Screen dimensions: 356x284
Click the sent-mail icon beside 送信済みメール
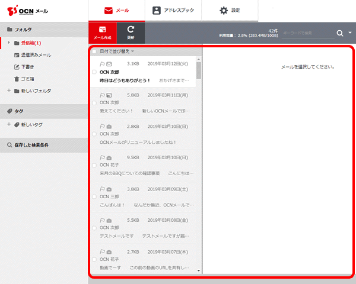(17, 55)
